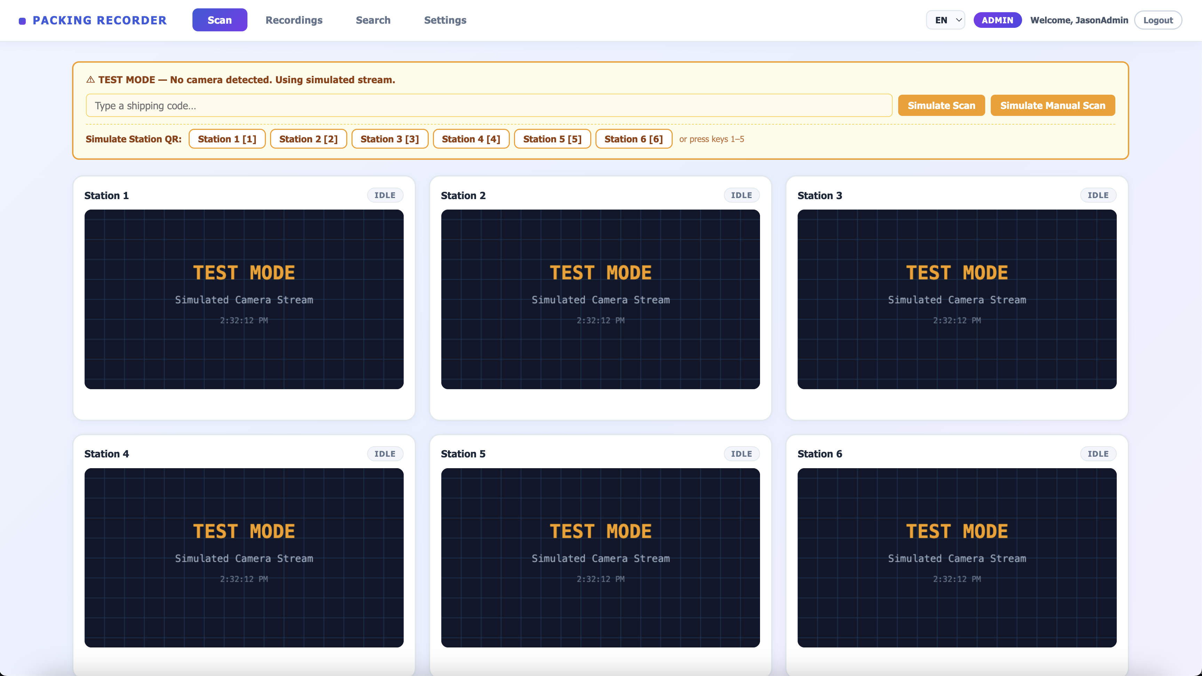
Task: Simulate QR for Station 6 [6]
Action: point(634,139)
